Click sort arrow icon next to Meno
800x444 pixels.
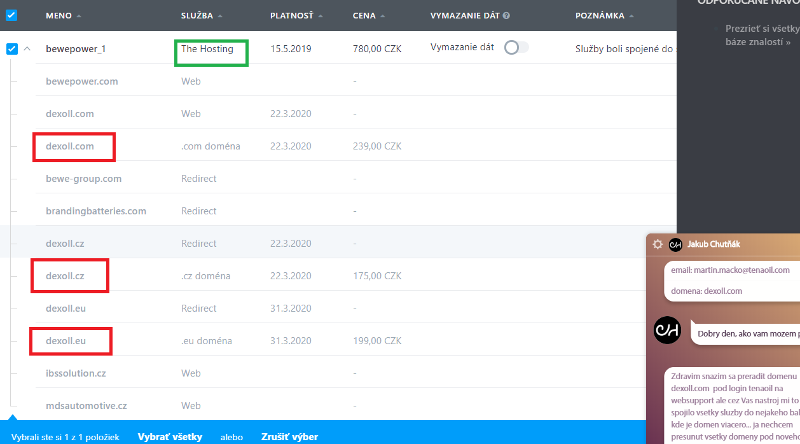79,16
